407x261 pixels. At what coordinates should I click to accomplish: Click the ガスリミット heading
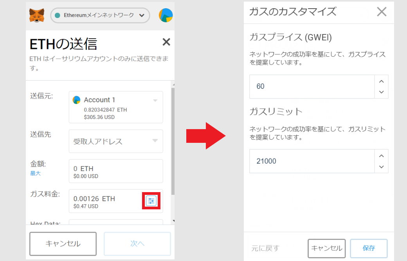coord(276,112)
